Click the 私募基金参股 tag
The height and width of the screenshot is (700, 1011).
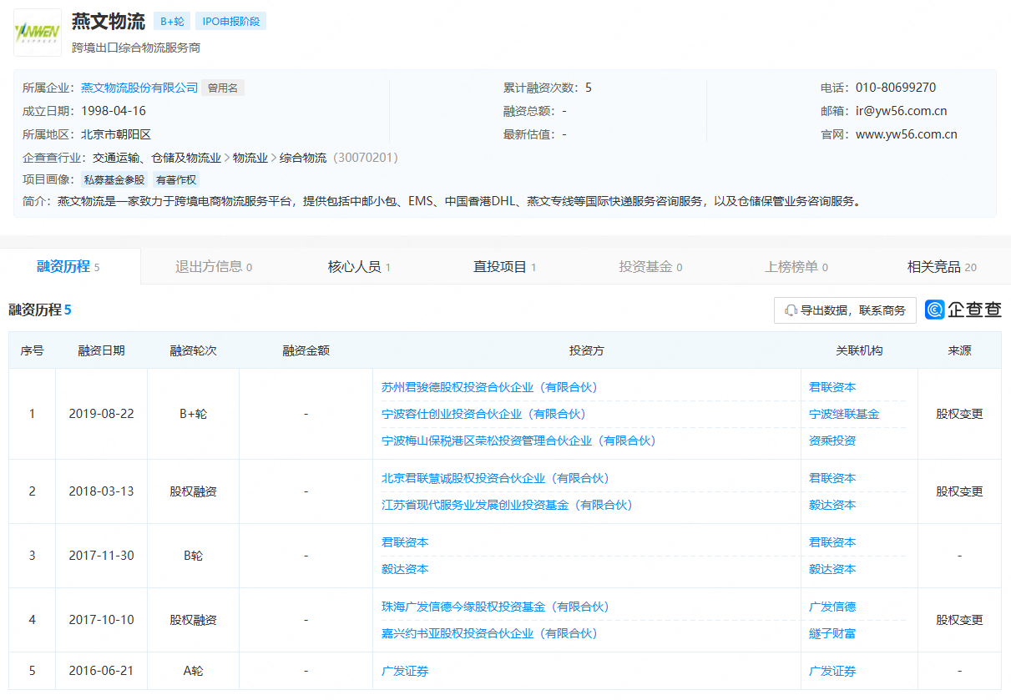click(x=114, y=179)
